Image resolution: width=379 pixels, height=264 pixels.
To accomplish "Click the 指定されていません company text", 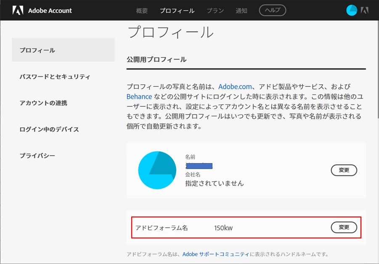I will 215,183.
